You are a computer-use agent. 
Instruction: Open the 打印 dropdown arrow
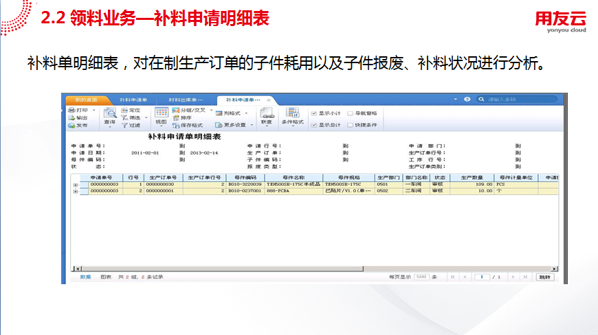point(93,110)
